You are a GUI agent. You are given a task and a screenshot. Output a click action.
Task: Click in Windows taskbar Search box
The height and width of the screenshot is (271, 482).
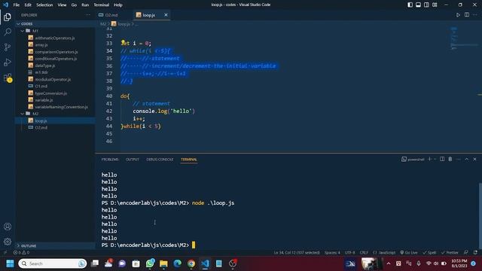point(53,263)
